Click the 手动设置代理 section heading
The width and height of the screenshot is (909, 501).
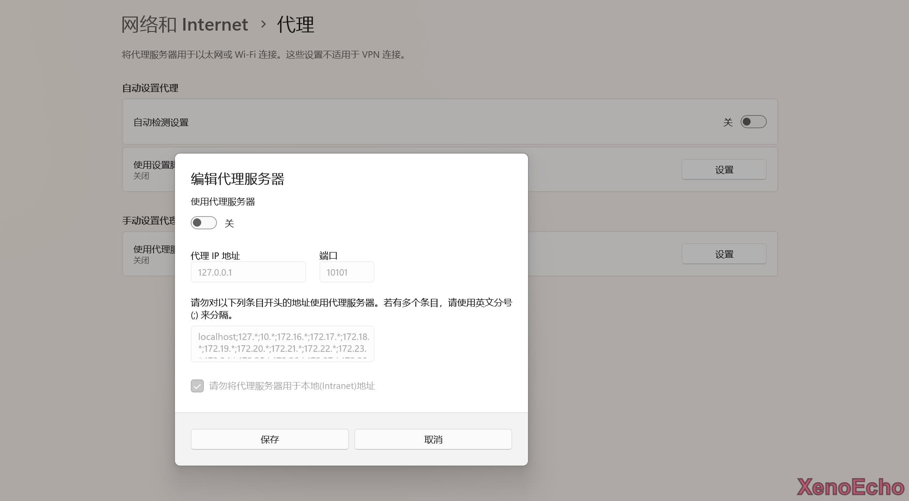point(148,221)
